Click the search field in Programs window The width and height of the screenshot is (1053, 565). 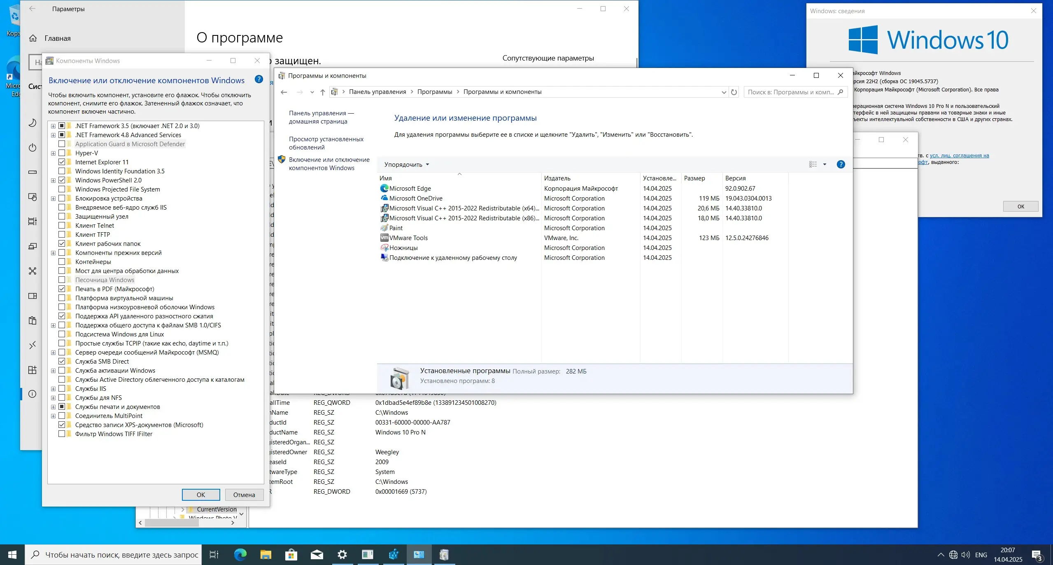[790, 92]
